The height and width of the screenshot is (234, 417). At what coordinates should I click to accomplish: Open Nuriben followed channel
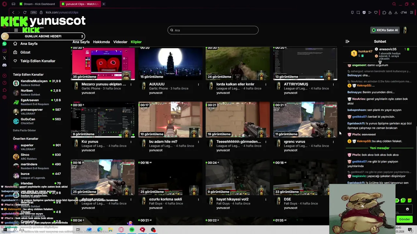point(37,93)
